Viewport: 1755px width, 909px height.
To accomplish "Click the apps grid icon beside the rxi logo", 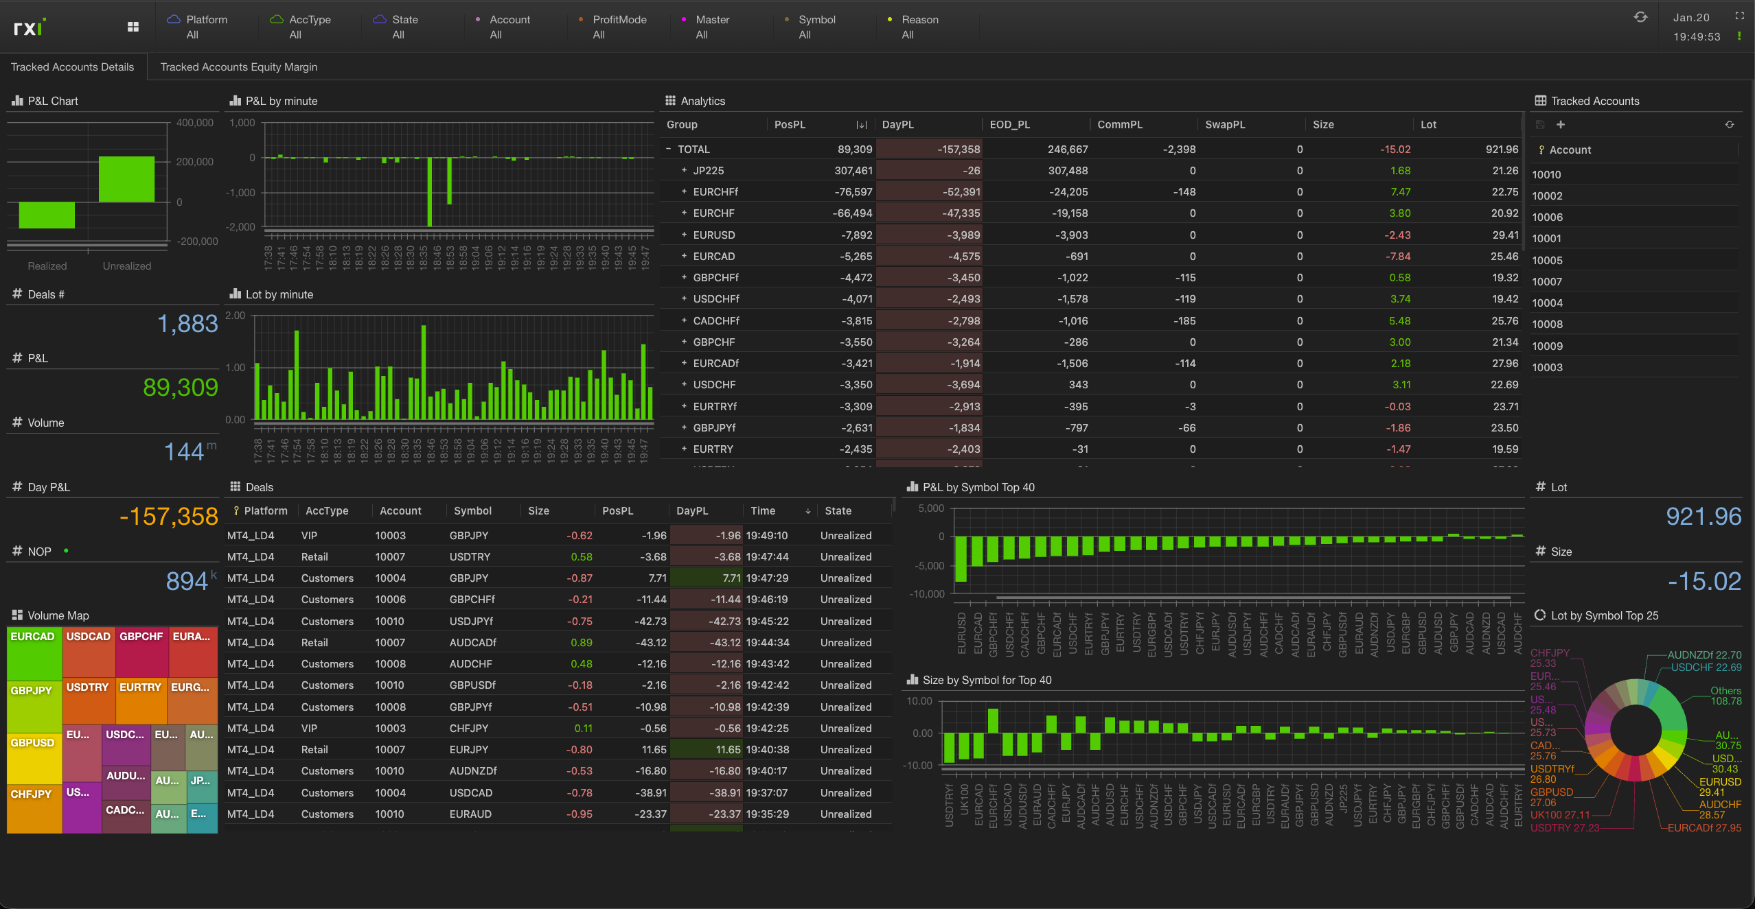I will point(133,25).
